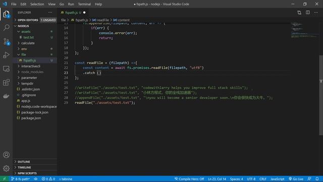The width and height of the screenshot is (323, 182).
Task: Open Explorer Views and More Actions ellipsis
Action: click(50, 13)
